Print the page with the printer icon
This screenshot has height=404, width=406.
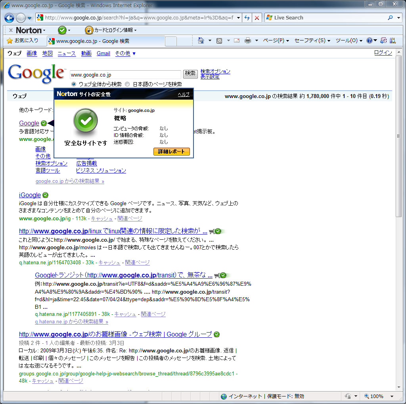coord(248,40)
